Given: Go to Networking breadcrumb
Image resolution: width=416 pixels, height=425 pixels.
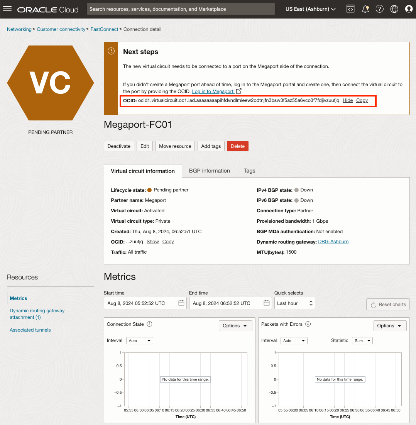Looking at the screenshot, I should tap(19, 29).
